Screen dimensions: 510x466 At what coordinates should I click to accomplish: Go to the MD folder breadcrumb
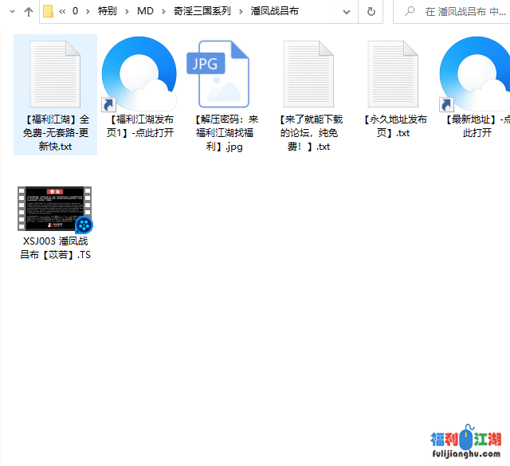pyautogui.click(x=146, y=12)
